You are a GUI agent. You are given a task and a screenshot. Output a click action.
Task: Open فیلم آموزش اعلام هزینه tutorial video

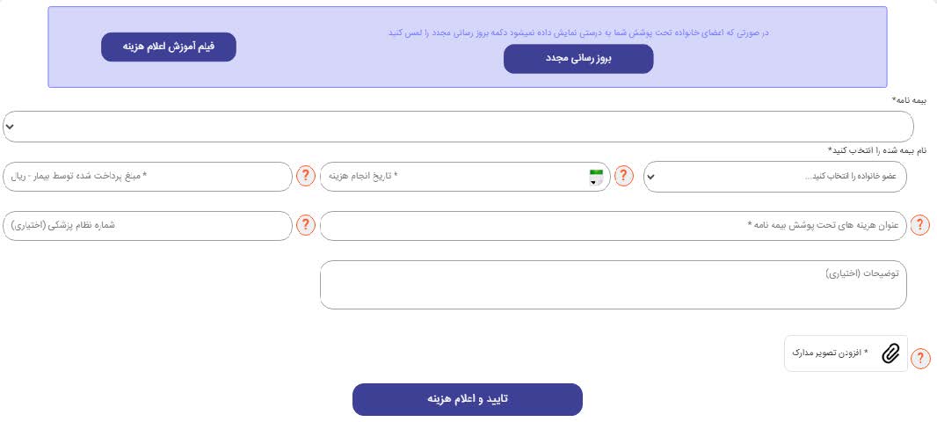169,47
